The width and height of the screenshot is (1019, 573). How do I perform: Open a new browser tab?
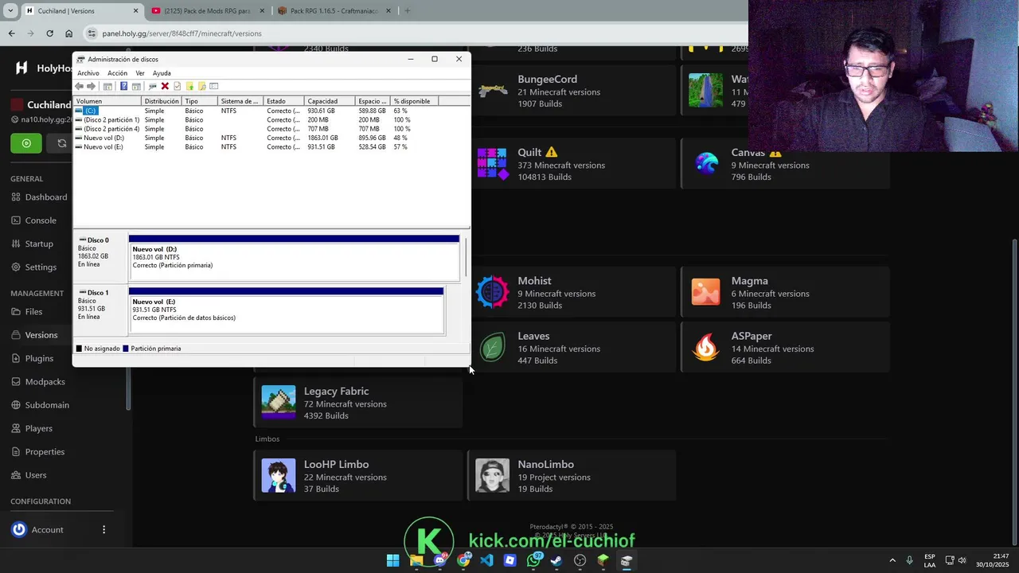click(408, 11)
